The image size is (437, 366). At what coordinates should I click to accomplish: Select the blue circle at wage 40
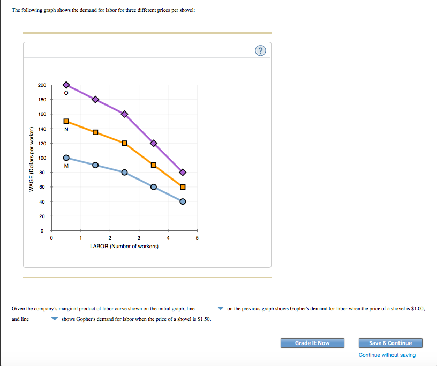(x=183, y=201)
